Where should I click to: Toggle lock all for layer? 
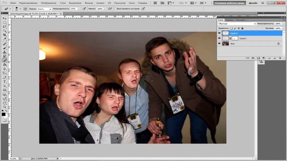pos(242,28)
